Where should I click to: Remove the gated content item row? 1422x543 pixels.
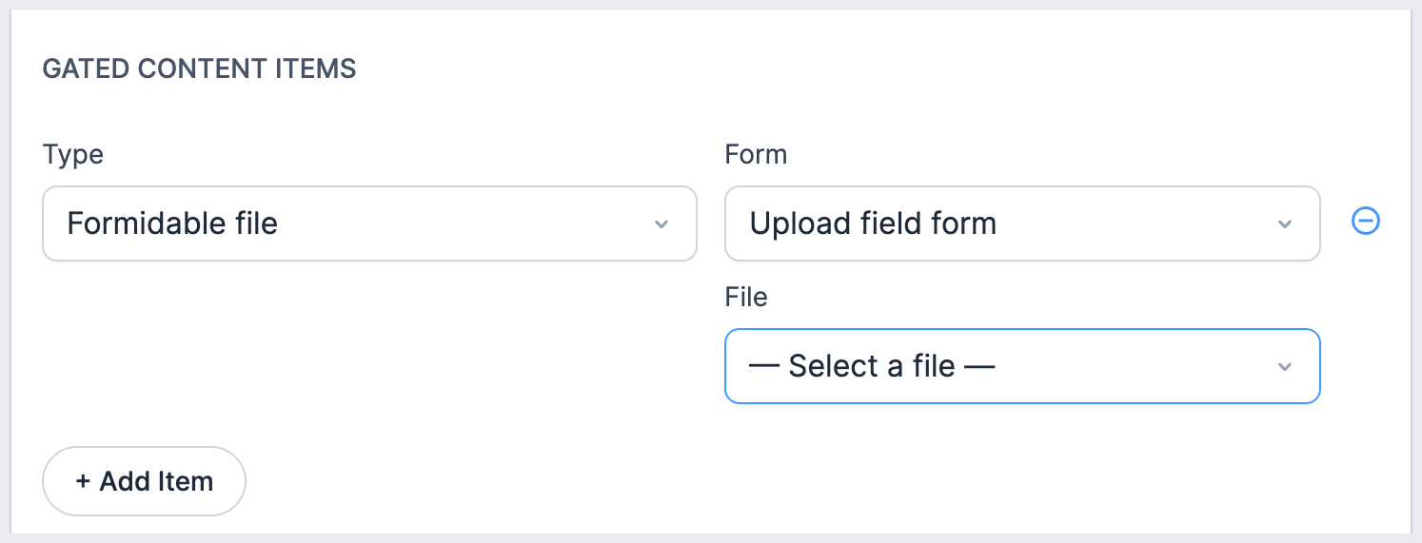(x=1366, y=222)
